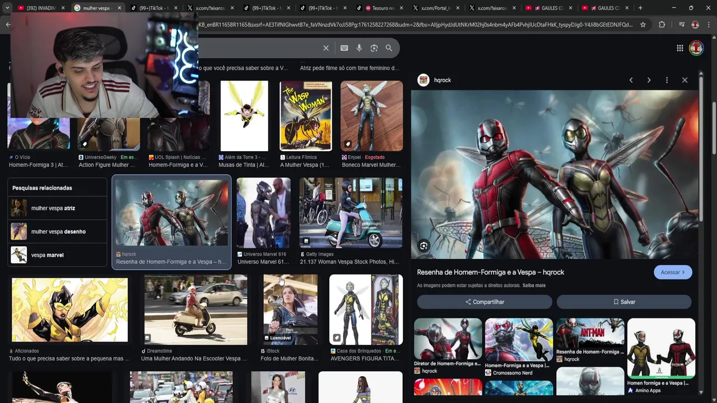
Task: Start voice search with the microphone icon
Action: pos(359,48)
